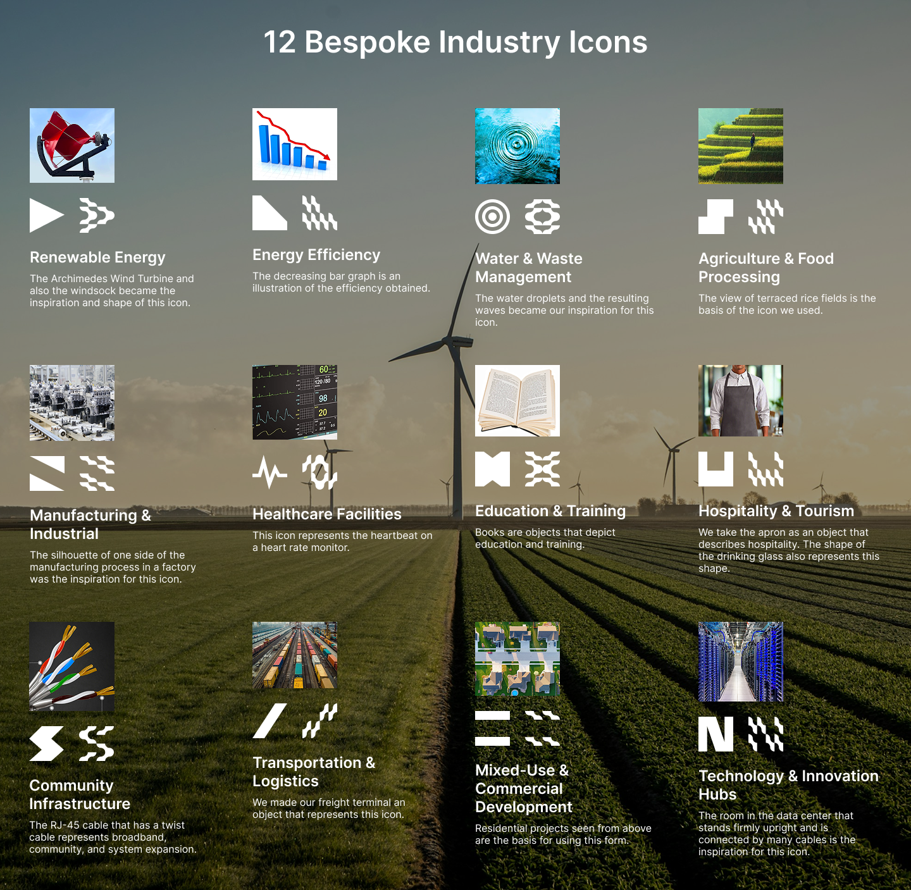Click the solid N-shaped Technology icon
Image resolution: width=911 pixels, height=890 pixels.
[x=716, y=734]
